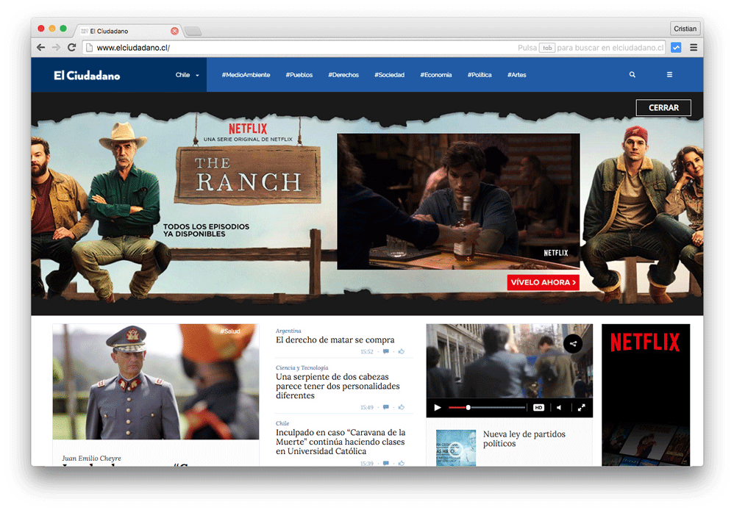Go back with the browser back arrow
The image size is (734, 510).
(x=40, y=47)
